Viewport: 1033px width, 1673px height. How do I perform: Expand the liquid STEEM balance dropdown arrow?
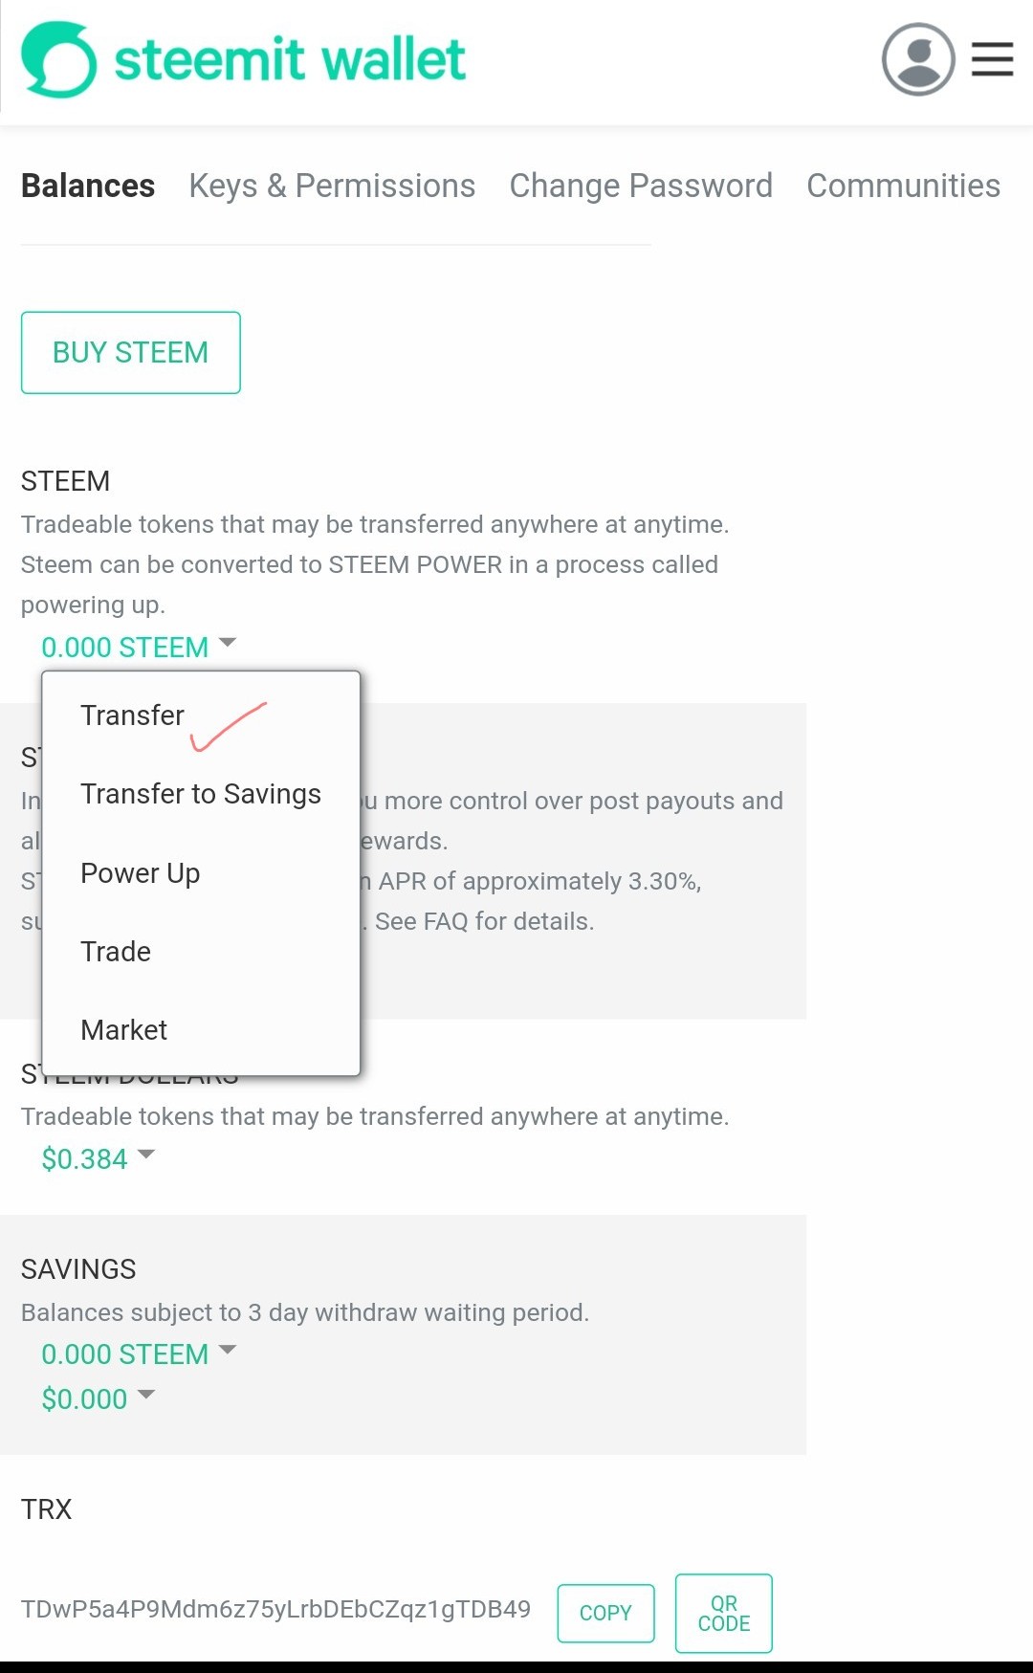[x=228, y=643]
